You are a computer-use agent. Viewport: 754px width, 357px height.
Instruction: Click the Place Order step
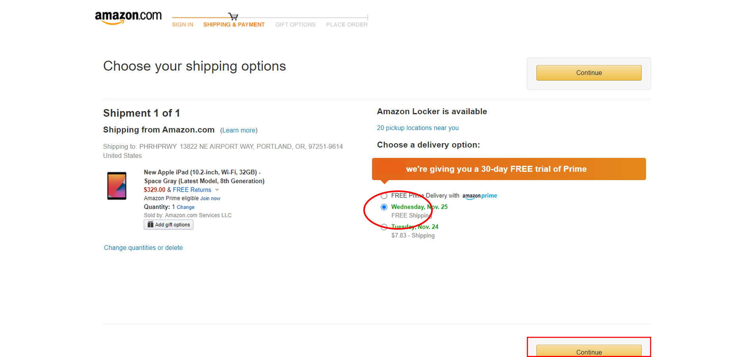pos(347,25)
